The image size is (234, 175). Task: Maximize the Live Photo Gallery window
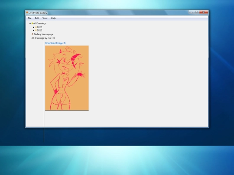(x=197, y=12)
